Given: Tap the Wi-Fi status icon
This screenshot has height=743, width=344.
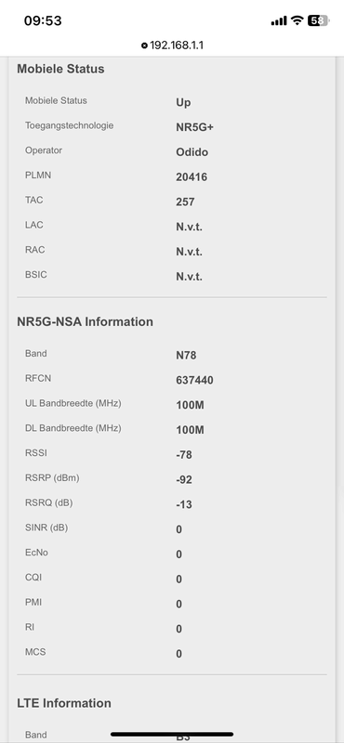Looking at the screenshot, I should pos(297,20).
